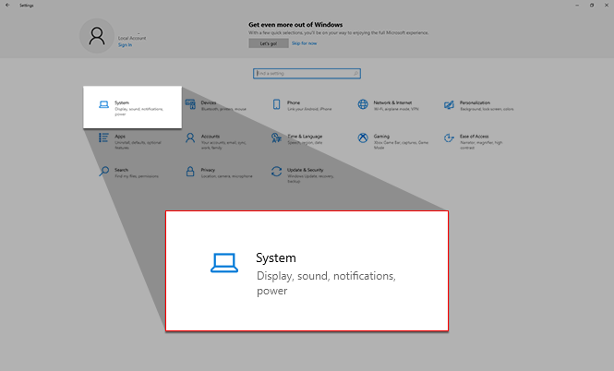
Task: Click the Sign in link under Local Account
Action: [x=125, y=44]
